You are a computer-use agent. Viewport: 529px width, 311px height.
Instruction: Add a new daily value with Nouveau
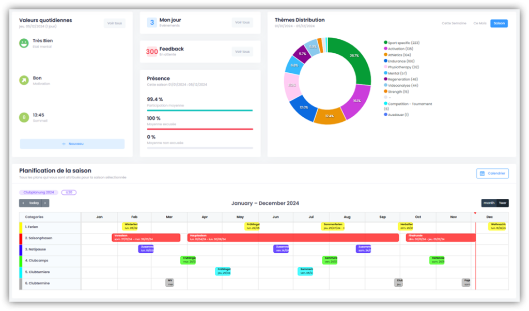72,144
